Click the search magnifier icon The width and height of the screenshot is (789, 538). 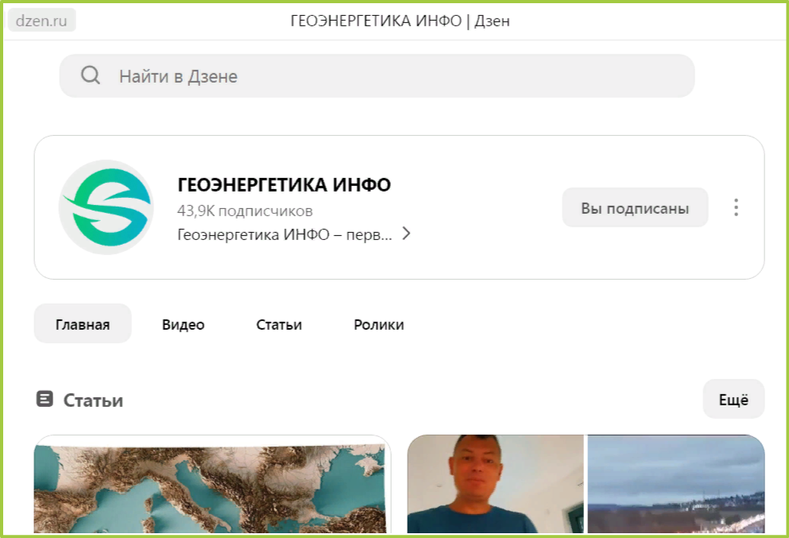pos(91,75)
